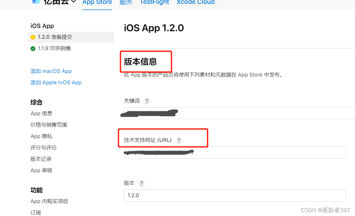This screenshot has height=216, width=355.
Task: Click the help icon next to 版本
Action: pos(141,183)
